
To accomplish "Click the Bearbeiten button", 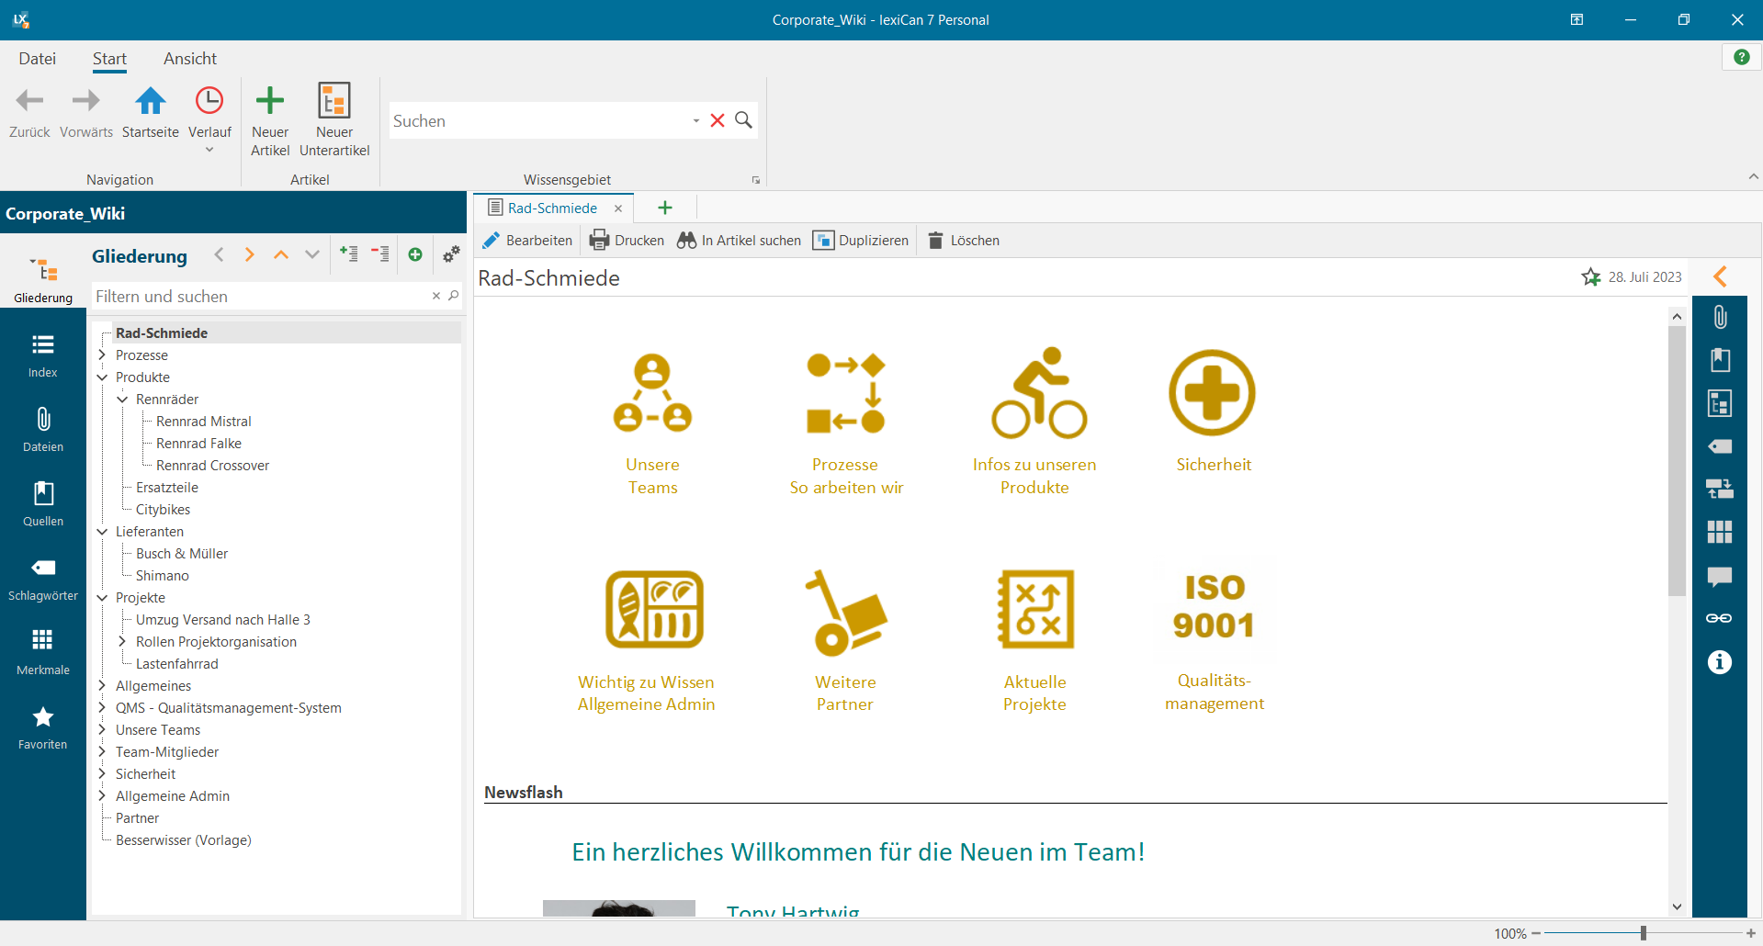I will tap(527, 241).
